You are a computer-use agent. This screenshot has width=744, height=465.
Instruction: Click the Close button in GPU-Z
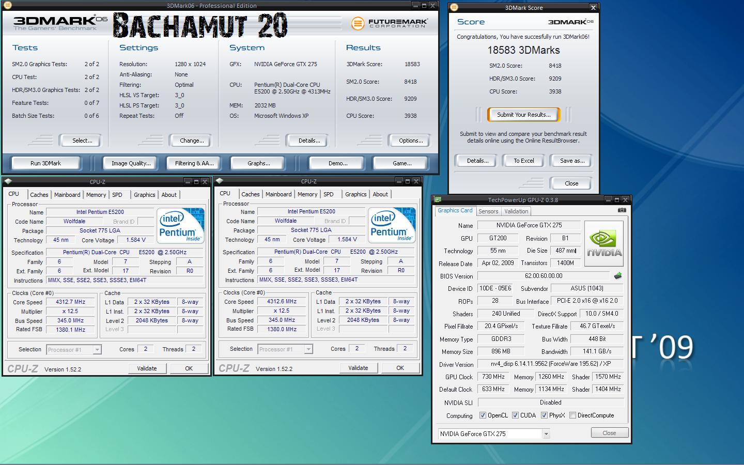coord(609,433)
